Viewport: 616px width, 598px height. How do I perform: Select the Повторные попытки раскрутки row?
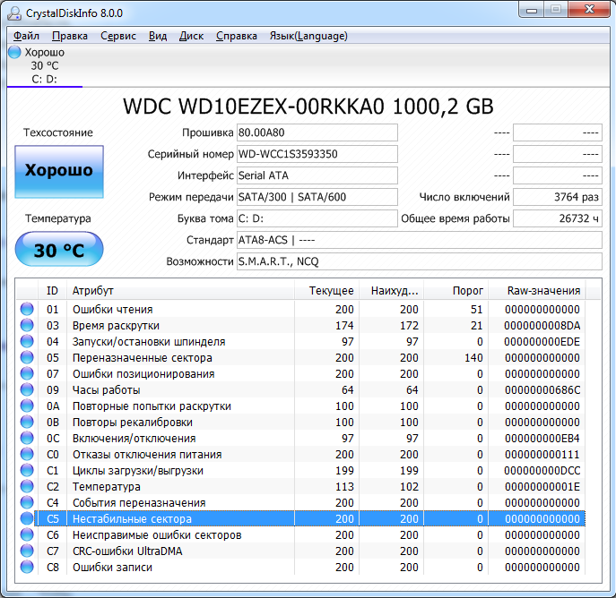(300, 406)
